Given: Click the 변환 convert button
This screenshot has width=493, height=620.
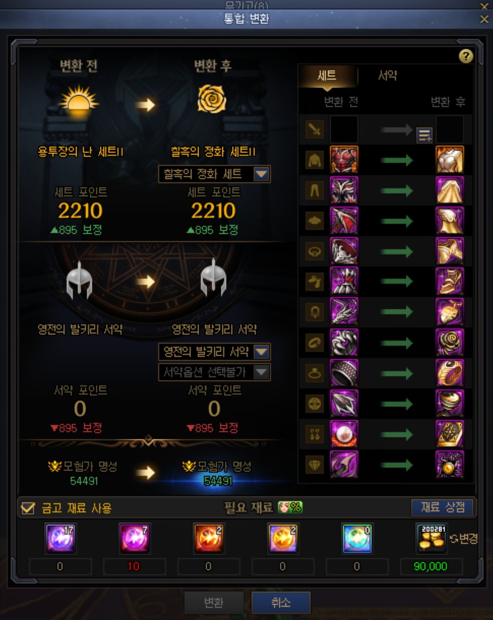Looking at the screenshot, I should 214,602.
